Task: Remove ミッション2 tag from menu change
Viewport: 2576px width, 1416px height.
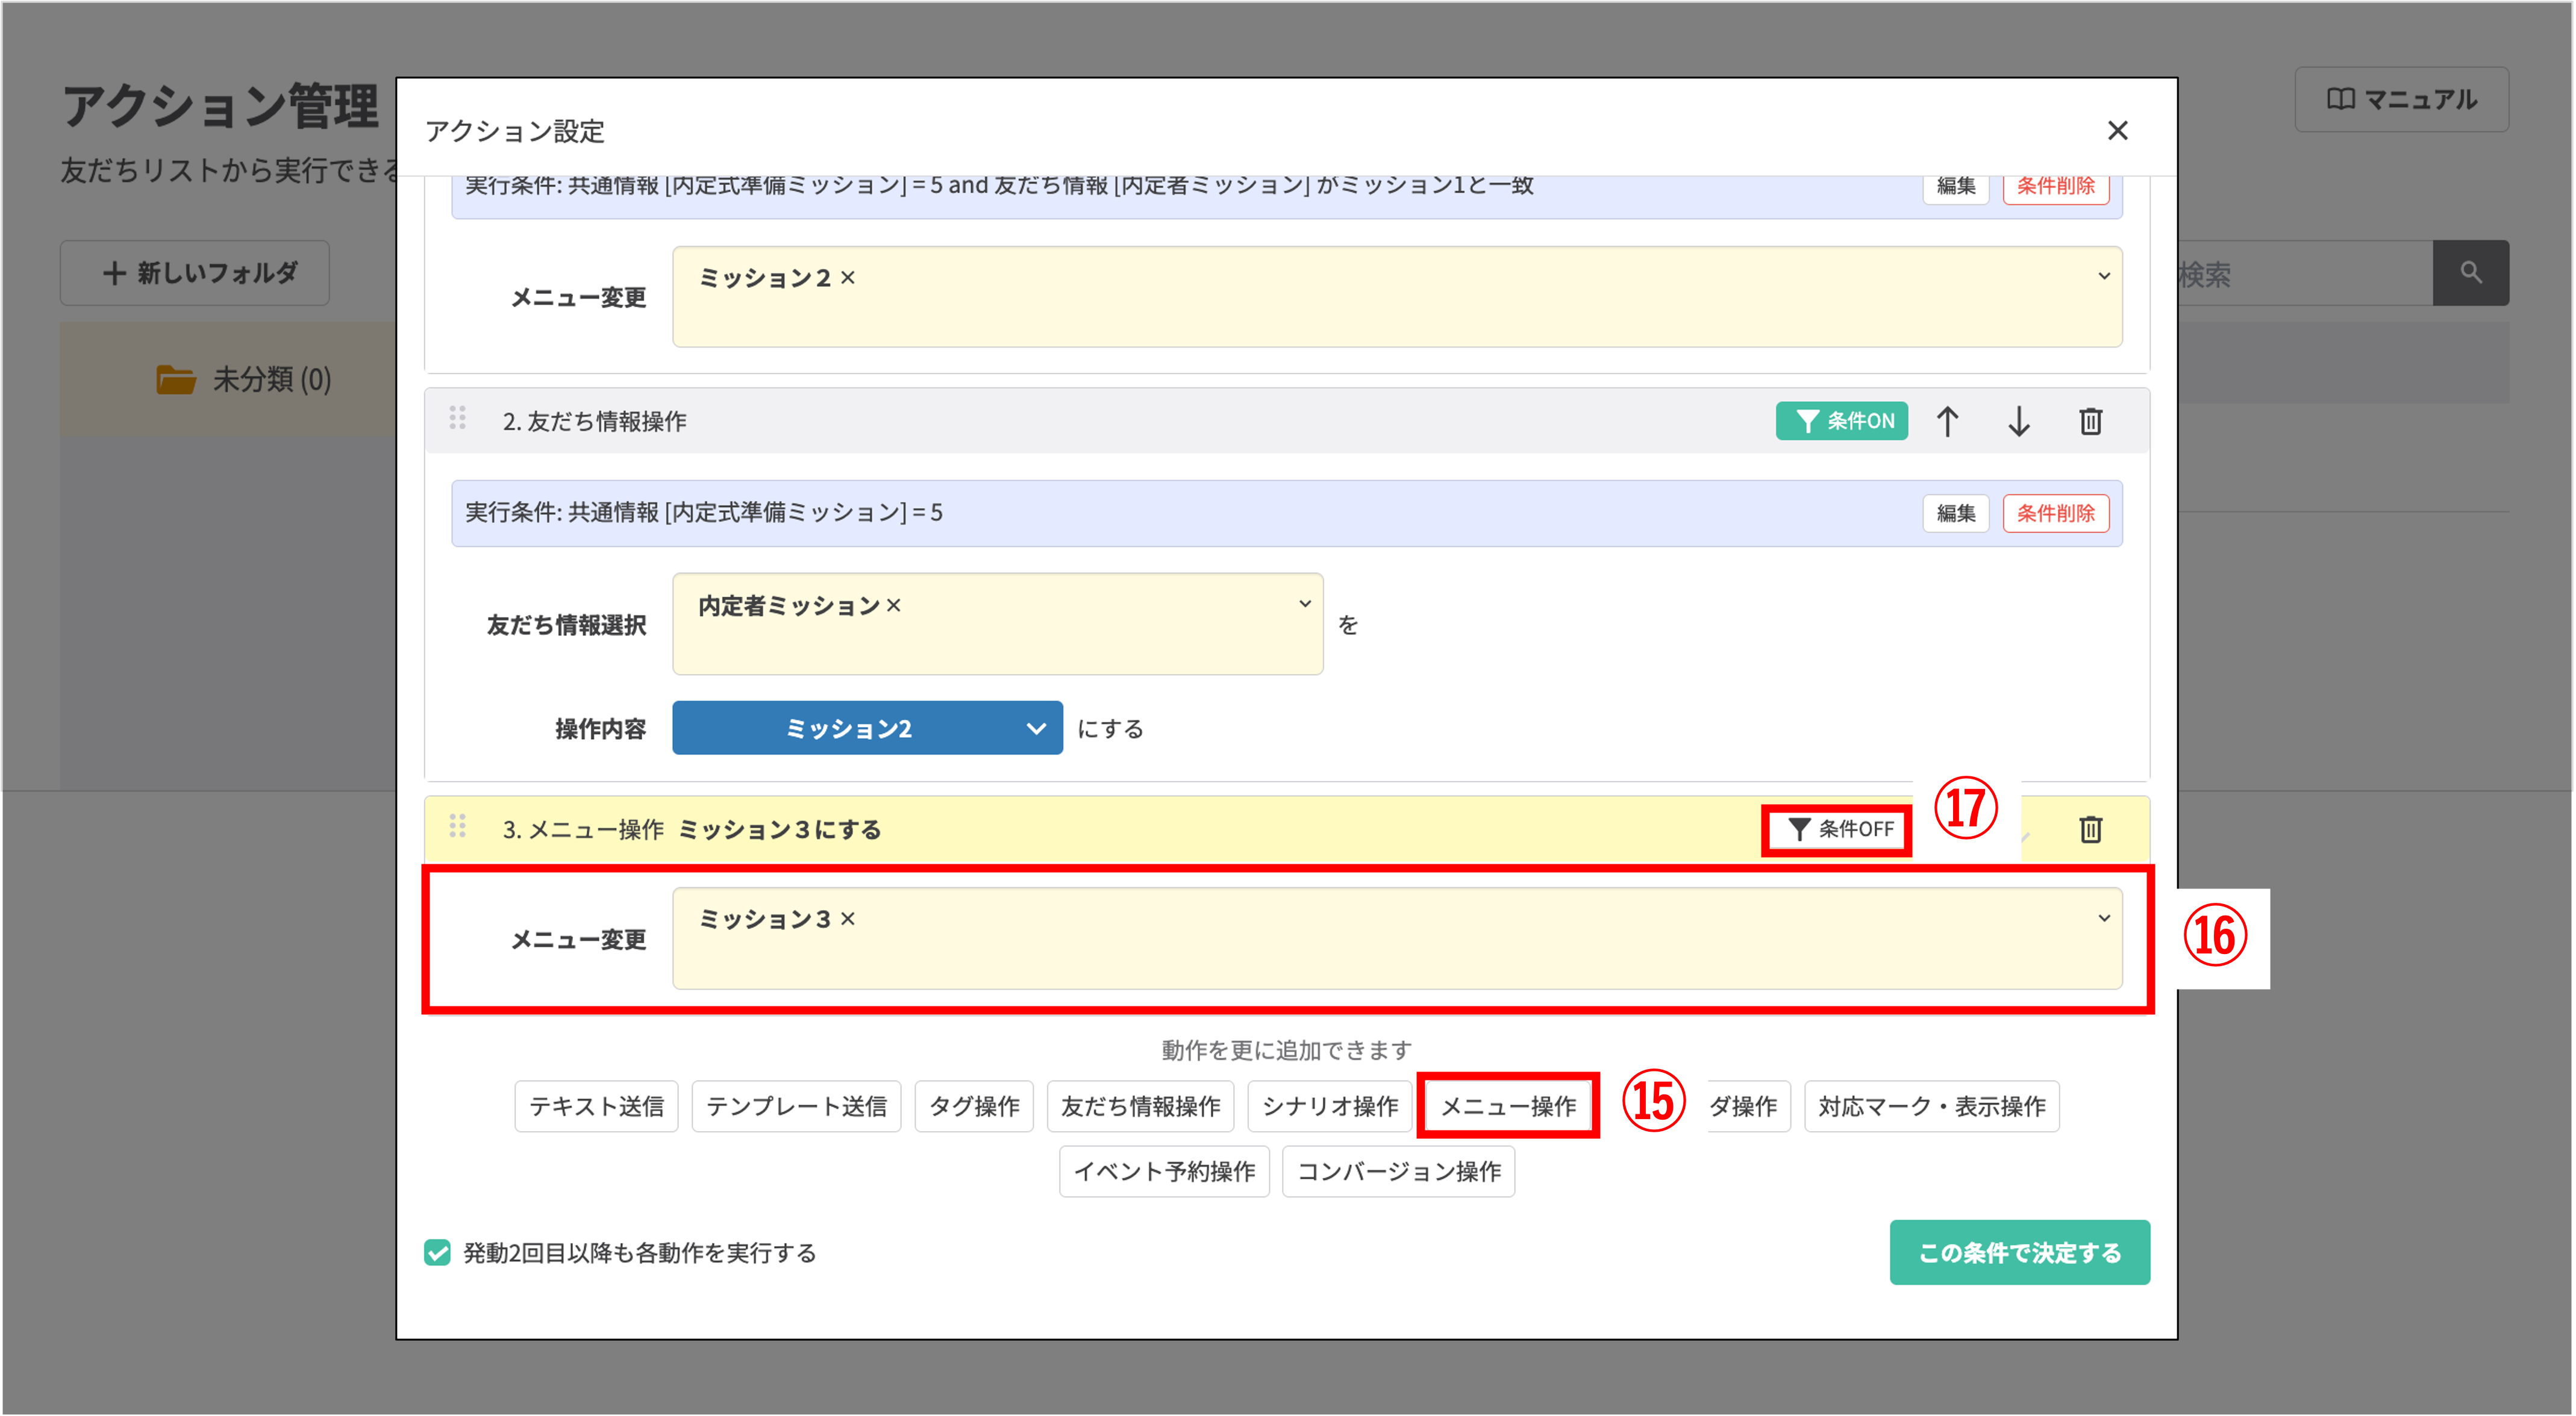Action: [x=848, y=278]
